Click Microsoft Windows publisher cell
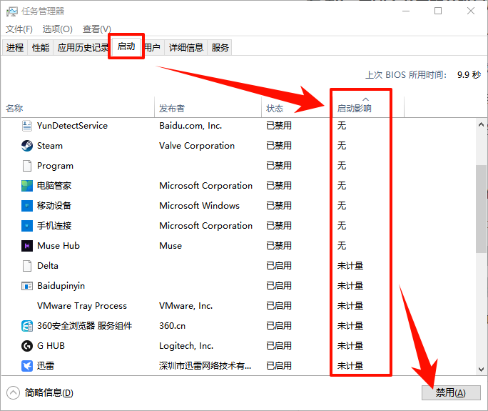Screen dimensions: 488x411 (x=199, y=206)
